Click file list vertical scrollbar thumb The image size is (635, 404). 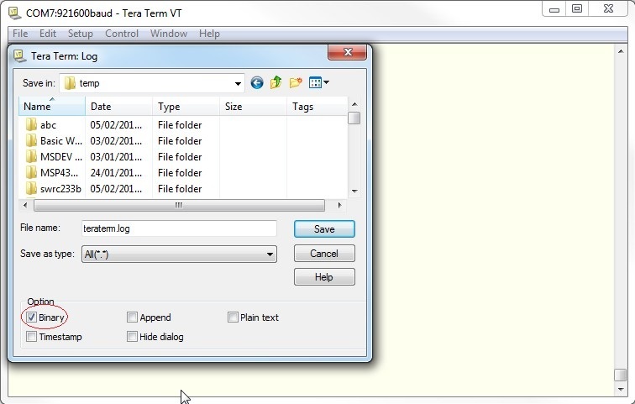coord(354,118)
